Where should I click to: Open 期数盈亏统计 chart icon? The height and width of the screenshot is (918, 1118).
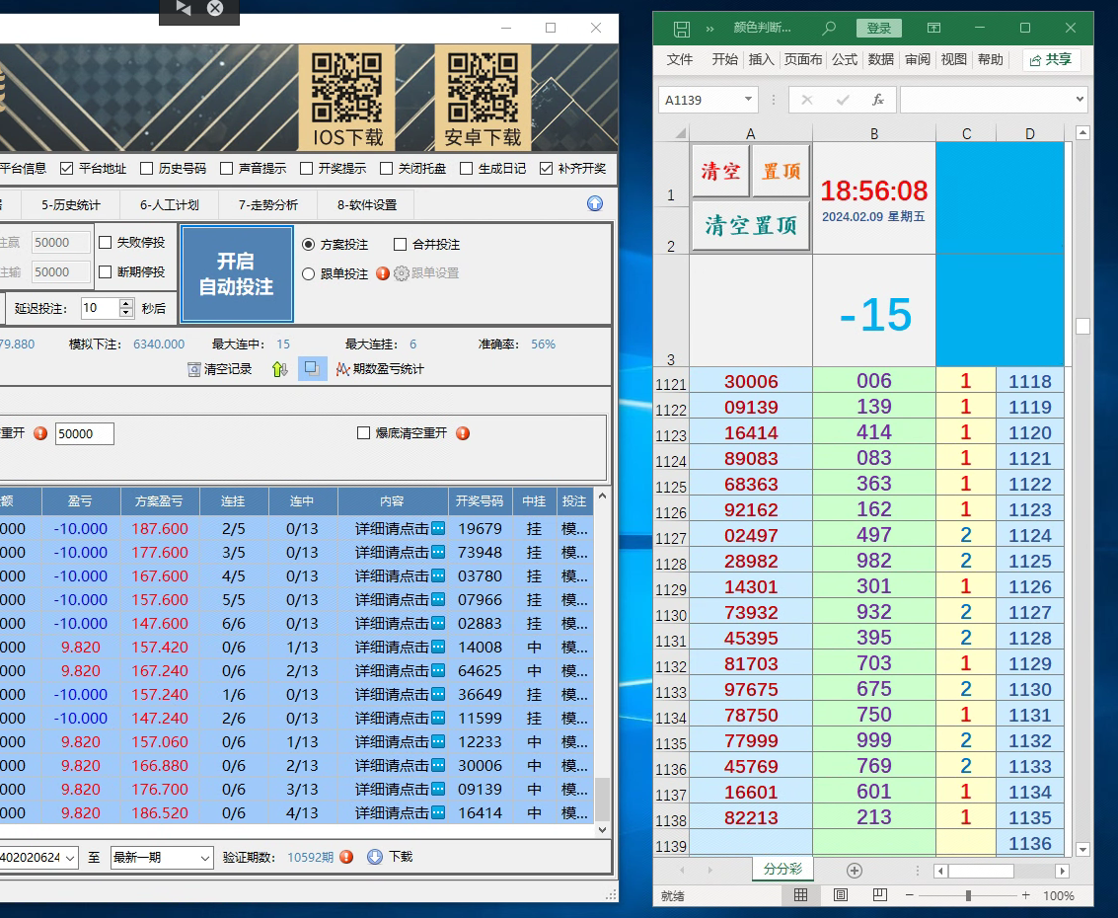(x=342, y=369)
